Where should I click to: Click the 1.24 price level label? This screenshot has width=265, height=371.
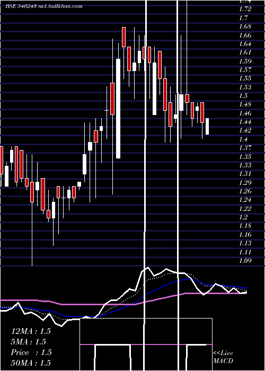(245, 200)
